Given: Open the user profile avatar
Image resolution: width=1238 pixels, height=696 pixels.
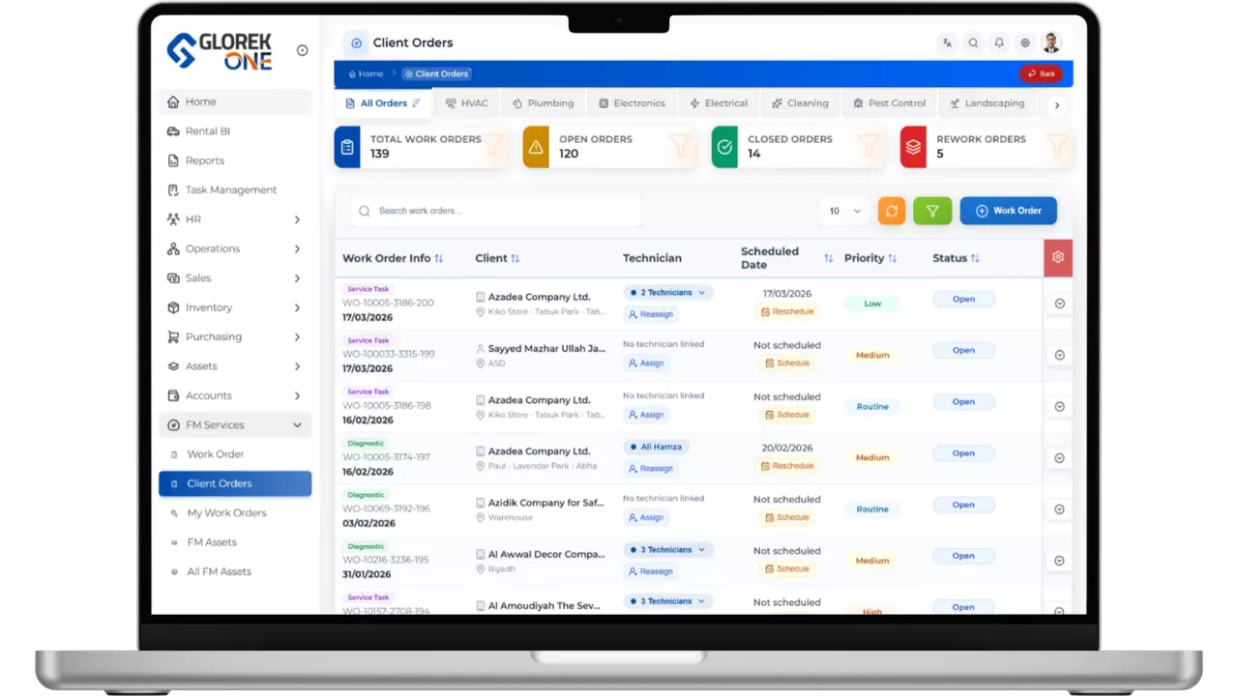Looking at the screenshot, I should (1051, 43).
